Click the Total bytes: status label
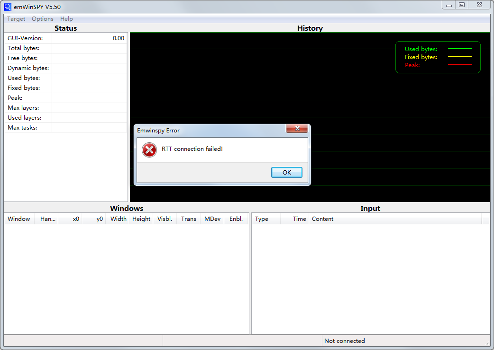 pos(24,48)
